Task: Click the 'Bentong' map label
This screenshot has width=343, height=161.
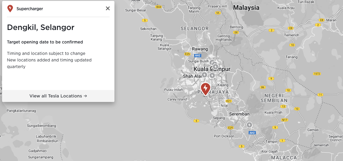Action: [x=236, y=27]
